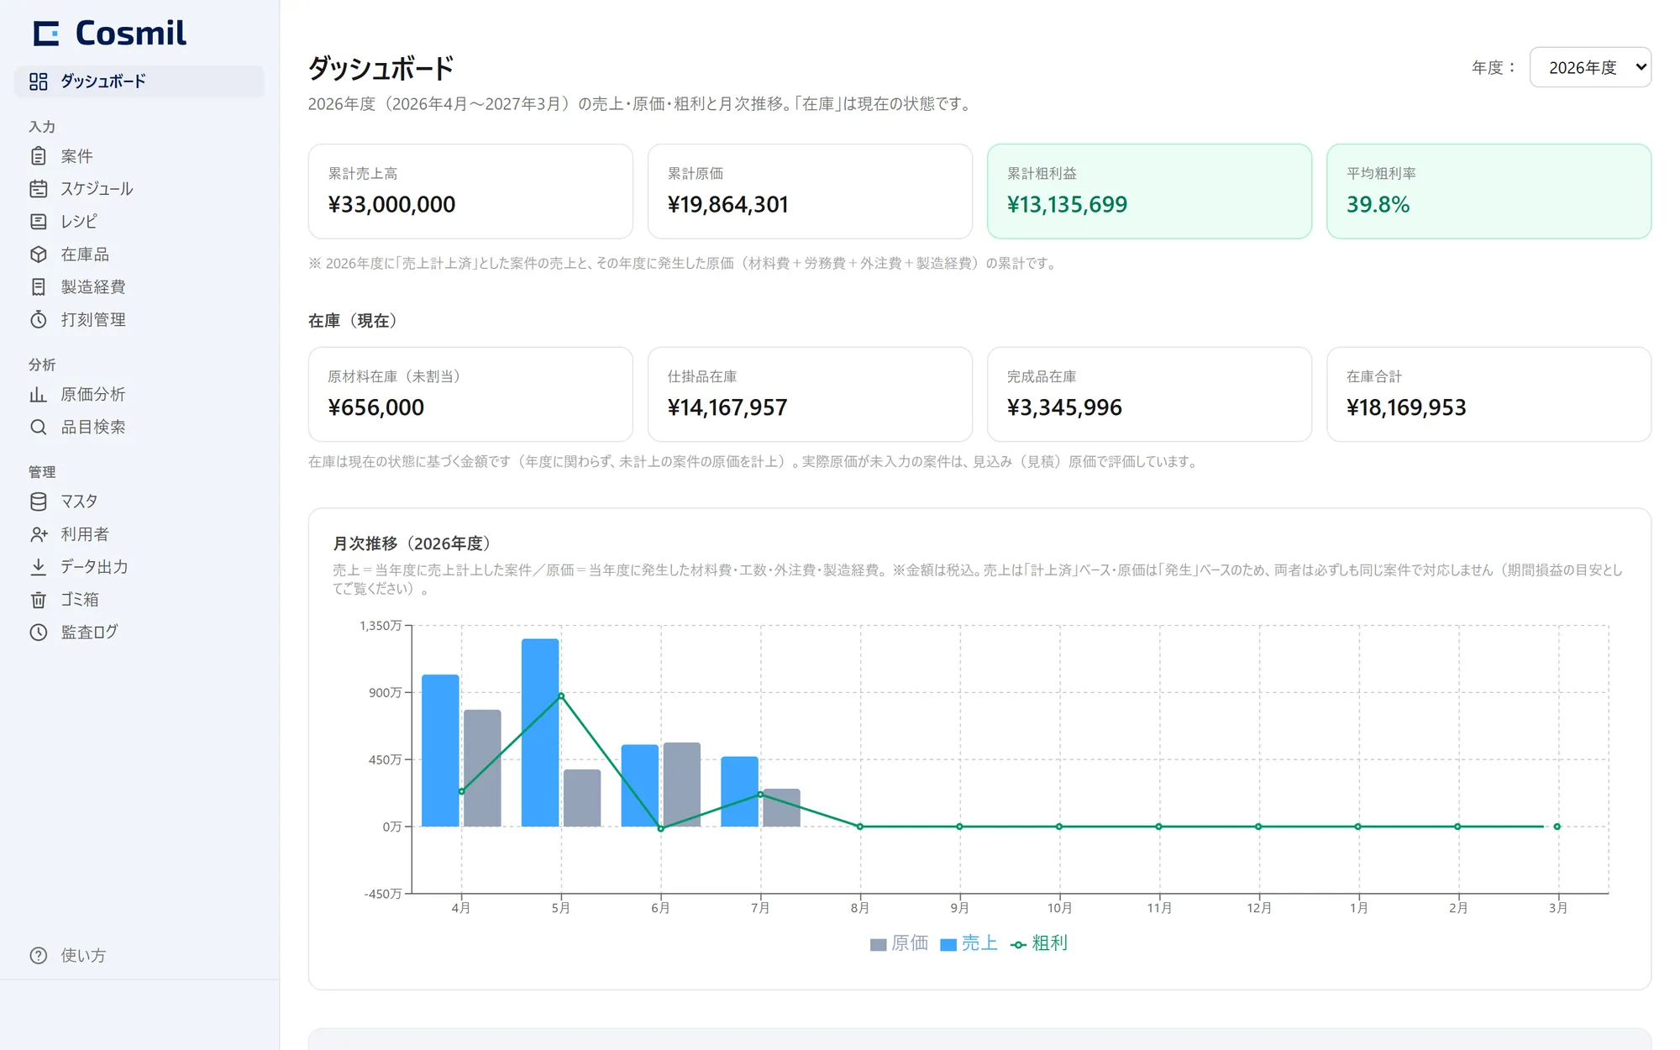This screenshot has height=1050, width=1680.
Task: Click the 在庫合計 ¥18,169,953 card
Action: [1488, 395]
